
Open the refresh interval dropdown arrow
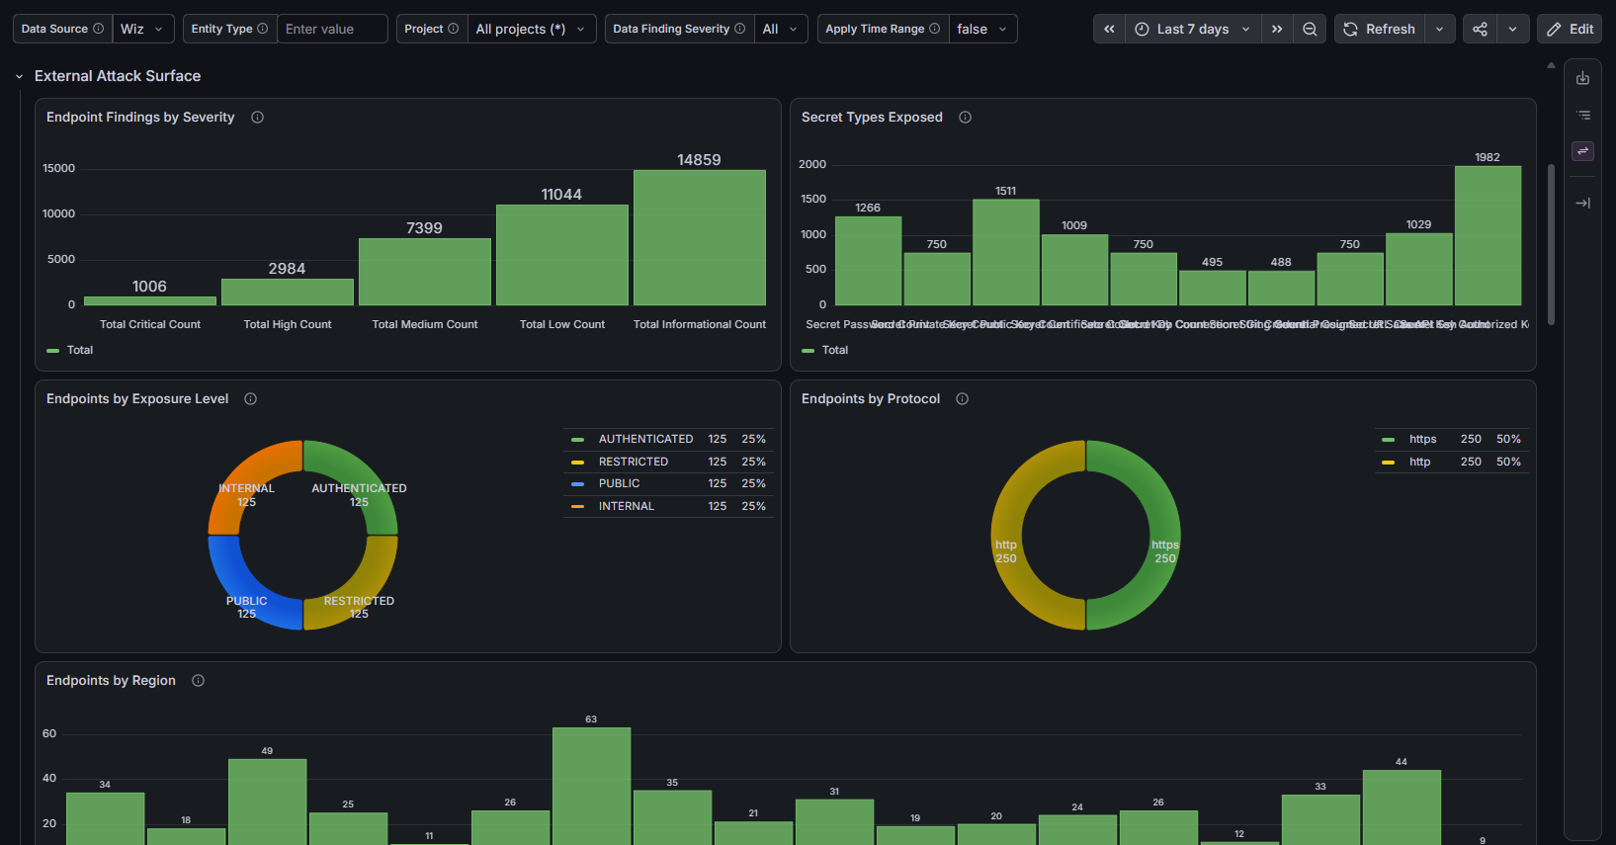click(x=1439, y=29)
